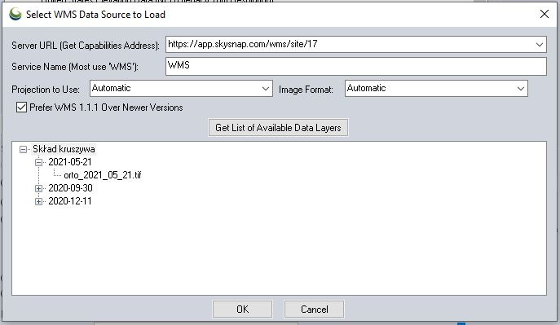Select the 2020-12-11 tree entry
This screenshot has width=560, height=325.
(x=70, y=201)
